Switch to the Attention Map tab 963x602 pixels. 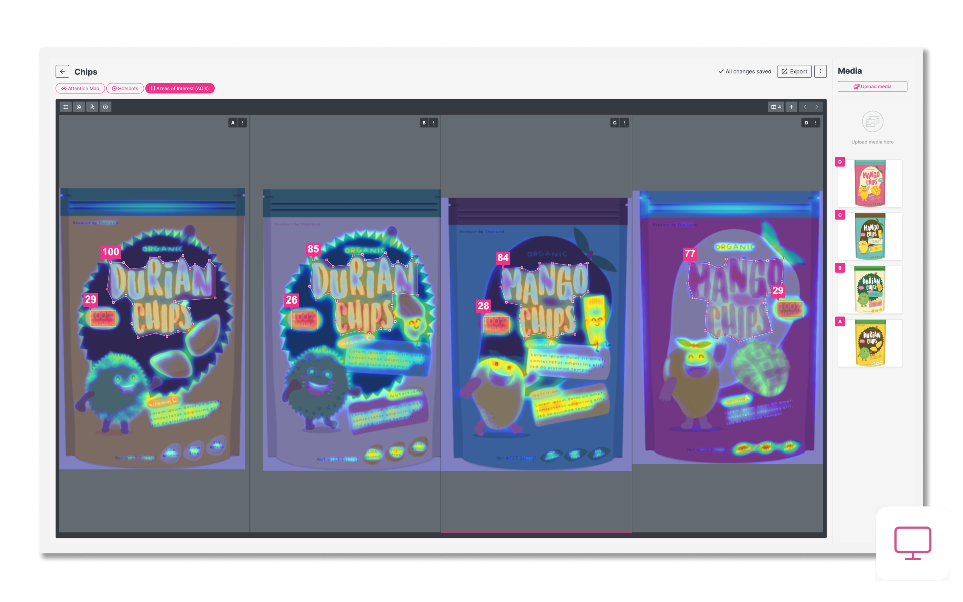click(80, 88)
